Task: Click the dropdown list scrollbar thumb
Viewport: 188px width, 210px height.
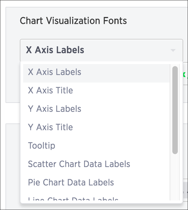Action: tap(175, 110)
